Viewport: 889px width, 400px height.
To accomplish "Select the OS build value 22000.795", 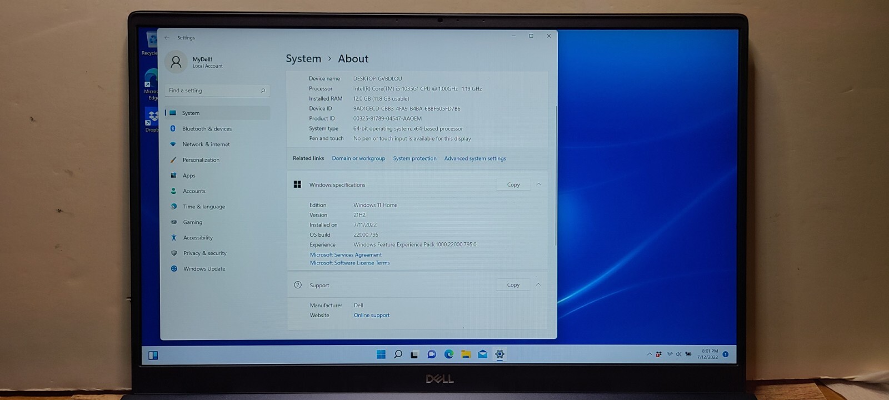I will click(366, 235).
